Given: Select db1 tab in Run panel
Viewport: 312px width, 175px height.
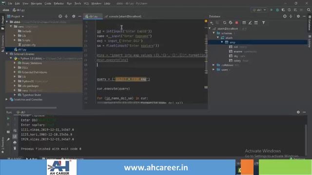Looking at the screenshot, I should point(21,112).
